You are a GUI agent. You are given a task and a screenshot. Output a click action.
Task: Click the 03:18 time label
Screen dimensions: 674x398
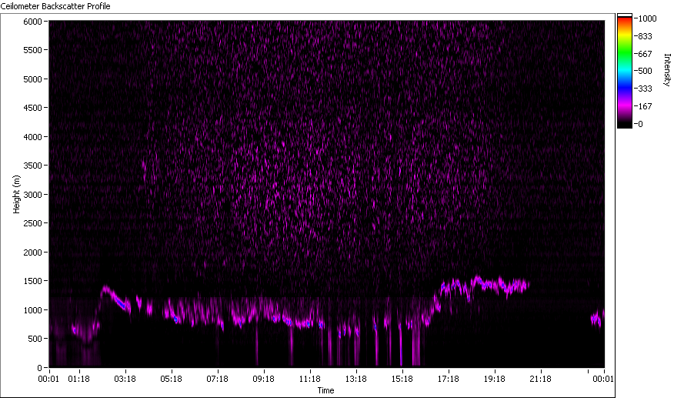click(x=125, y=379)
